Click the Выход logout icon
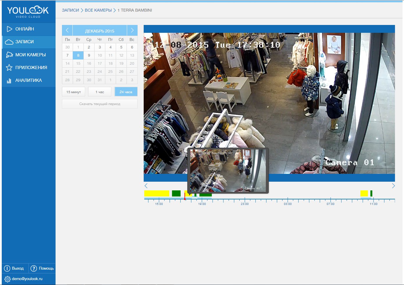 [7, 268]
